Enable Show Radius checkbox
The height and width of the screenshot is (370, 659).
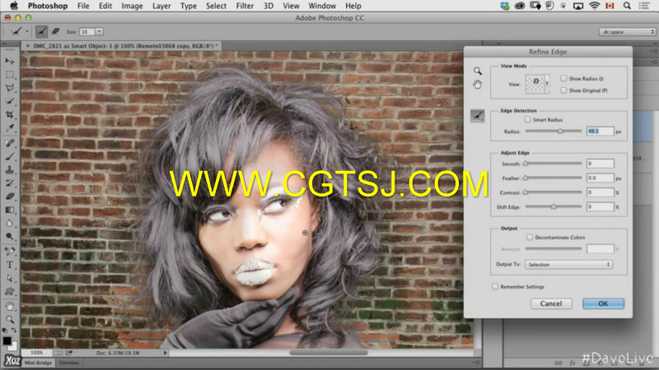tap(563, 78)
